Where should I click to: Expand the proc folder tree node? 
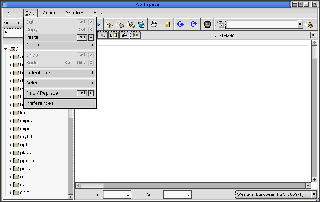[11, 169]
